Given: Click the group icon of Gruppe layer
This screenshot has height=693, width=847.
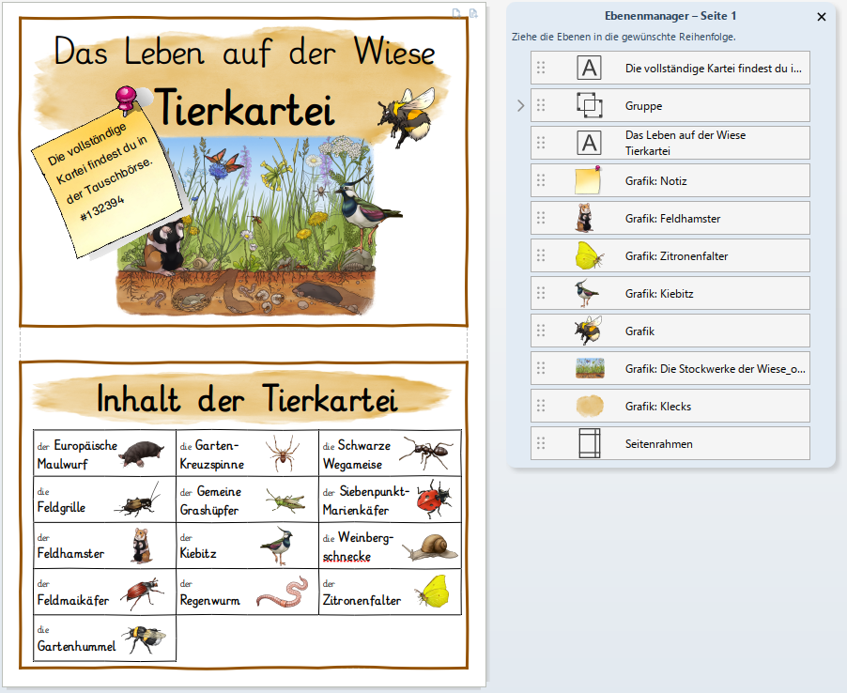Looking at the screenshot, I should pyautogui.click(x=589, y=106).
